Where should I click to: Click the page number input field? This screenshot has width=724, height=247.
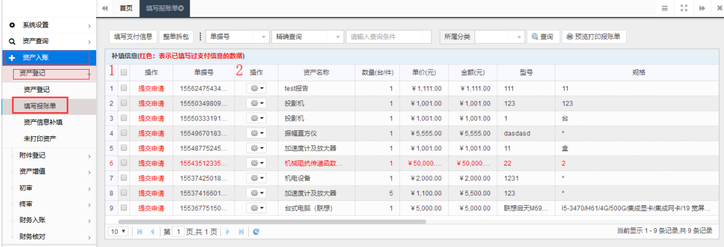tap(178, 232)
